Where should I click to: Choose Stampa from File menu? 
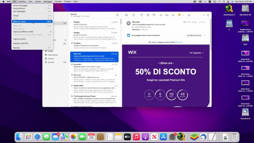pyautogui.click(x=32, y=48)
